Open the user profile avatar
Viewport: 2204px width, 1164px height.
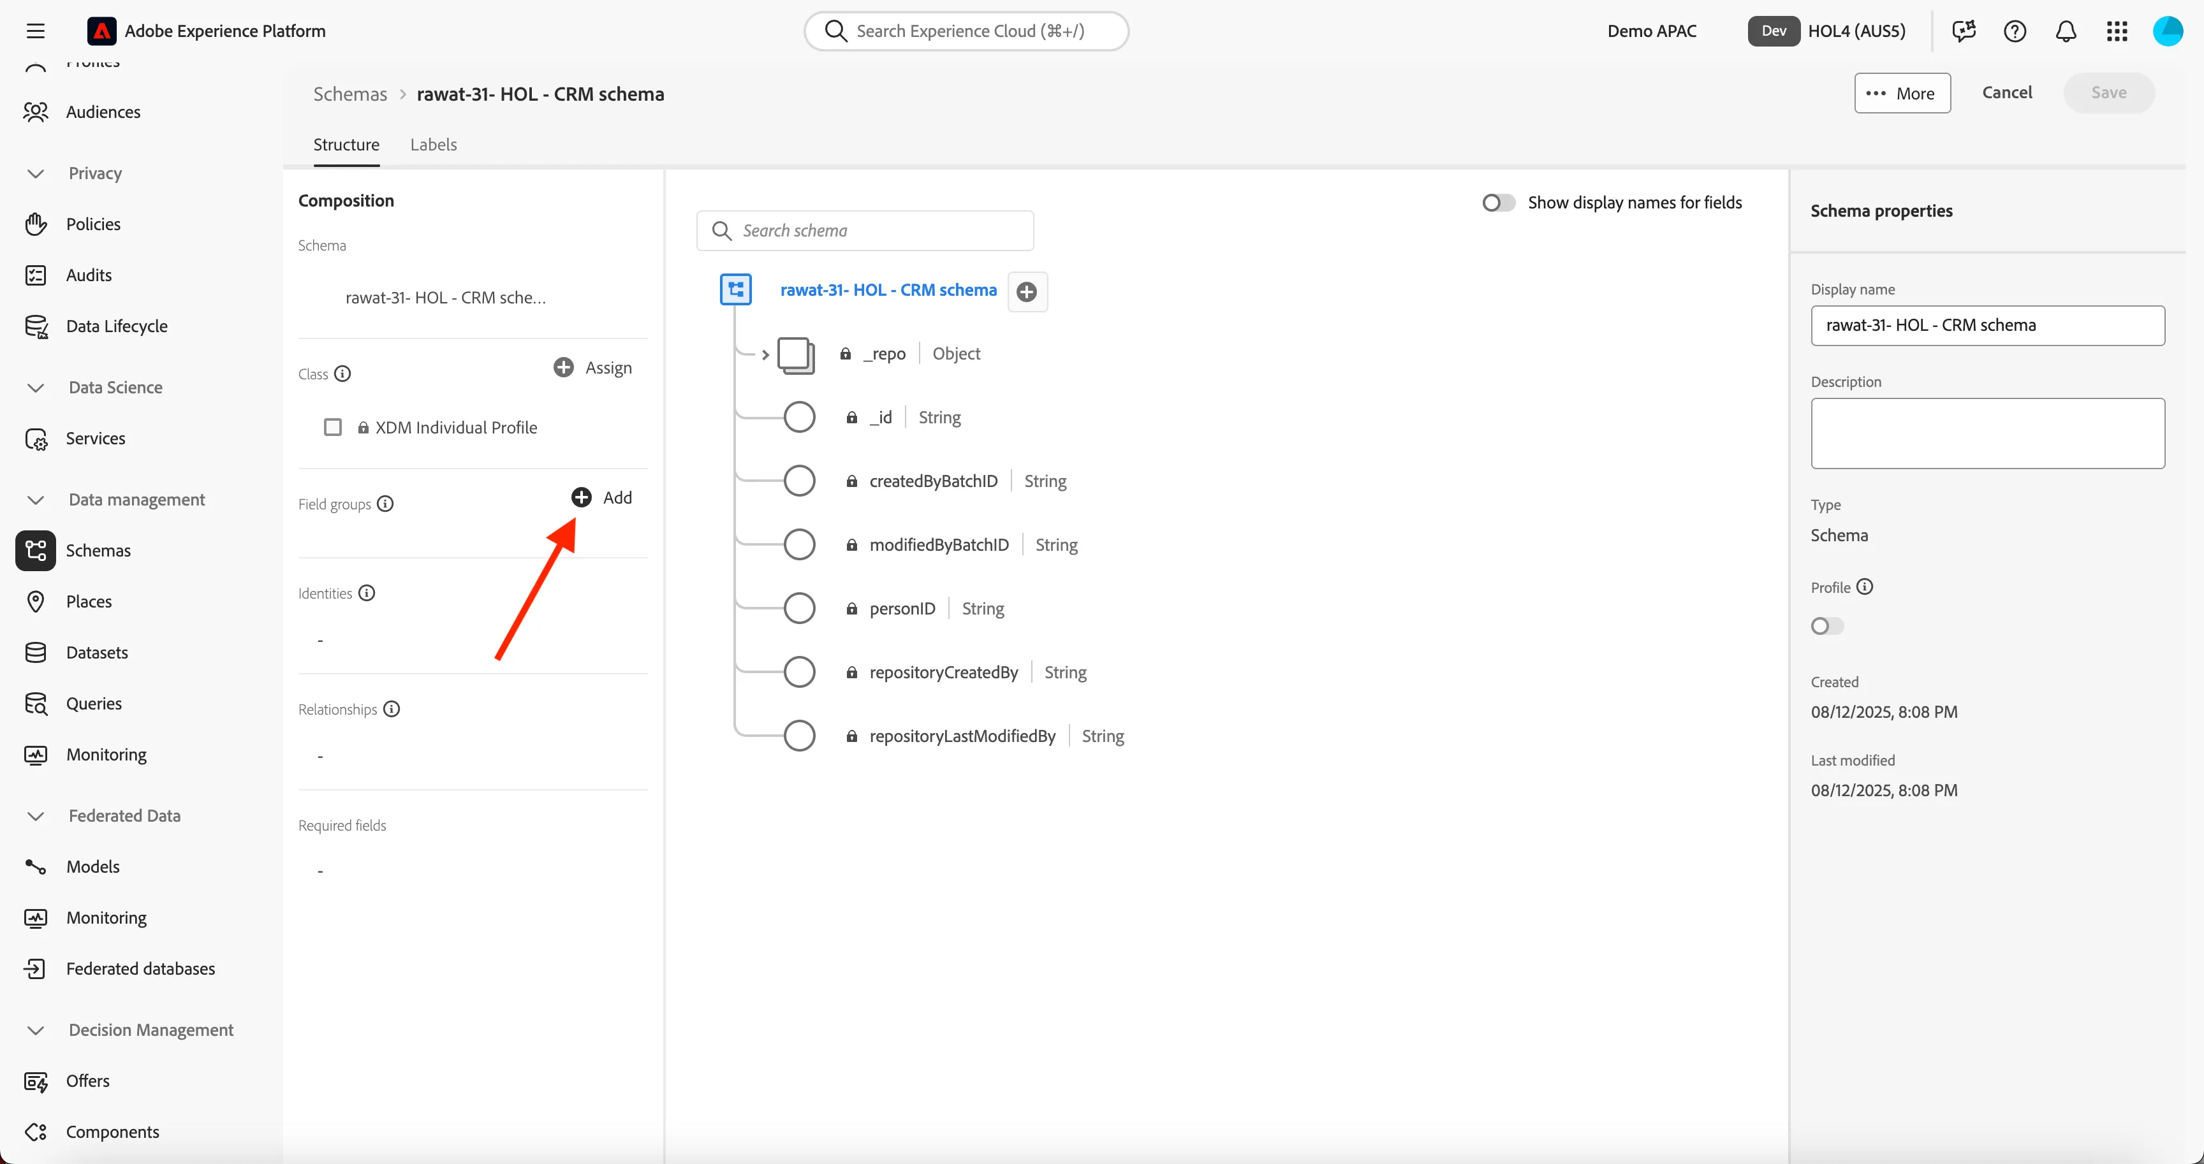coord(2168,31)
